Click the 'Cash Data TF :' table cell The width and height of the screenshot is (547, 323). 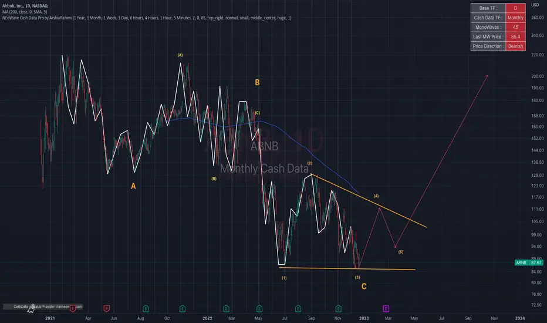click(488, 18)
